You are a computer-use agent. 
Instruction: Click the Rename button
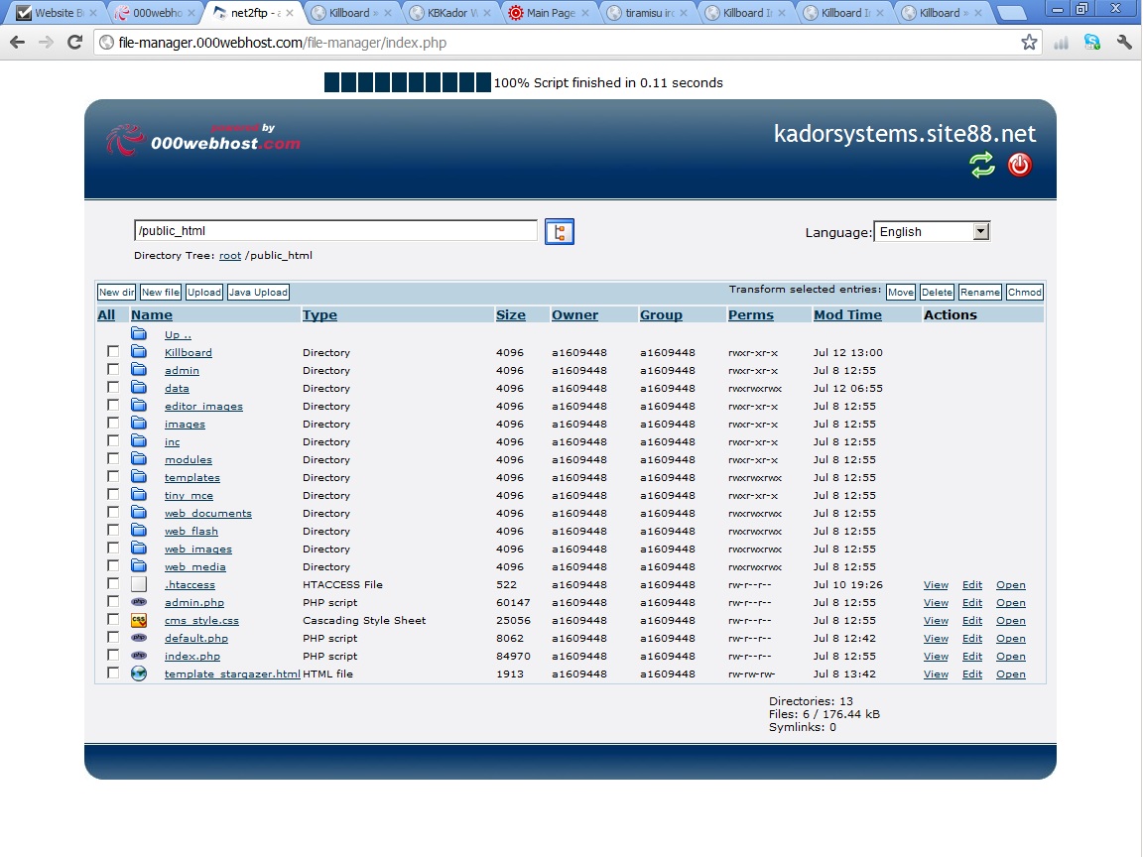(x=979, y=293)
